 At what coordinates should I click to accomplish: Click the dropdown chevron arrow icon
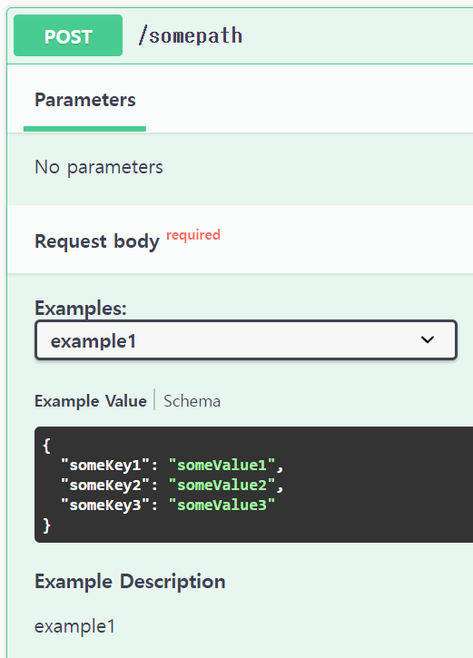click(428, 340)
